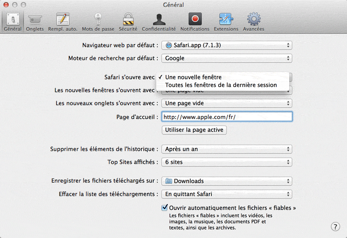Open the Onglets preferences pane
The height and width of the screenshot is (238, 347).
(35, 22)
